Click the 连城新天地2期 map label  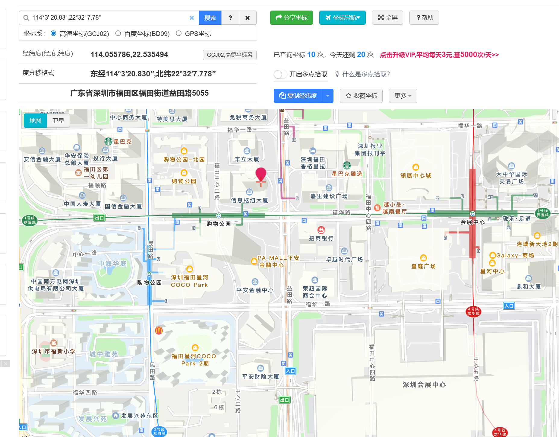[537, 244]
